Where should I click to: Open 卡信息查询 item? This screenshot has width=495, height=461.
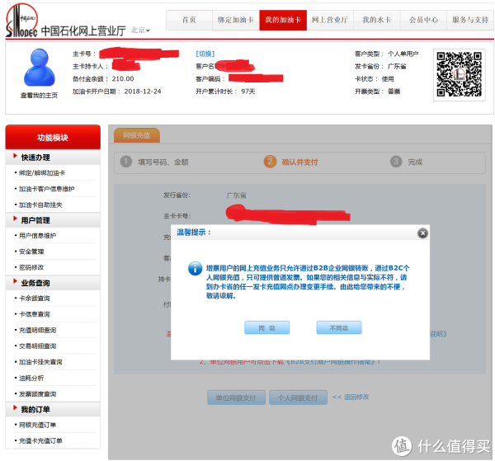tap(35, 314)
